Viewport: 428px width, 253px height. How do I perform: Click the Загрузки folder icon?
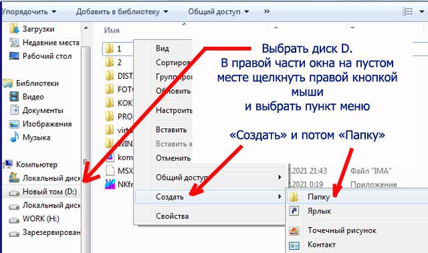[13, 29]
